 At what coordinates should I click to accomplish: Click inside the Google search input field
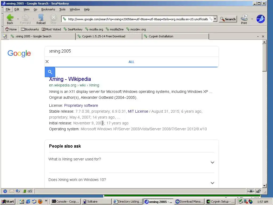[x=131, y=51]
